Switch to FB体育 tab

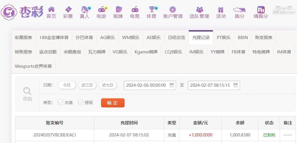(239, 52)
